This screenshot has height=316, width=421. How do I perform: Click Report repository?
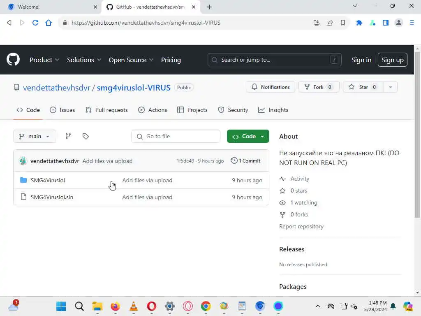pos(301,226)
